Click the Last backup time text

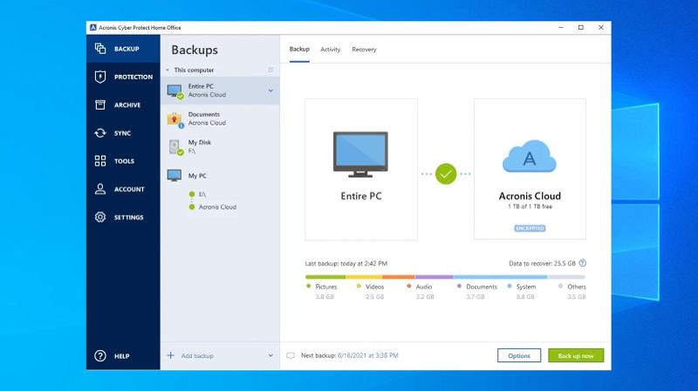(x=346, y=264)
